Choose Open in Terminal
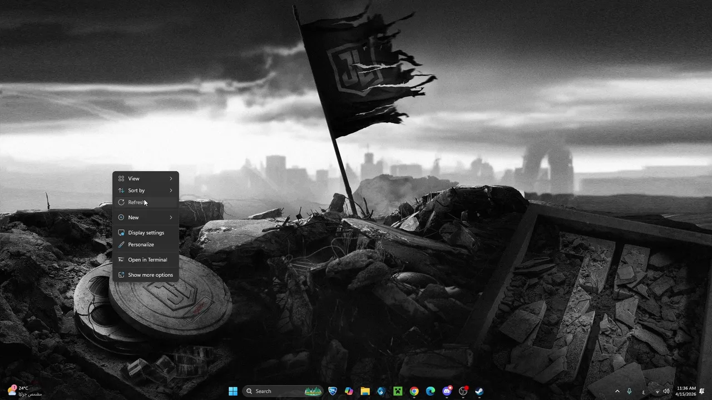712x400 pixels. pos(146,259)
